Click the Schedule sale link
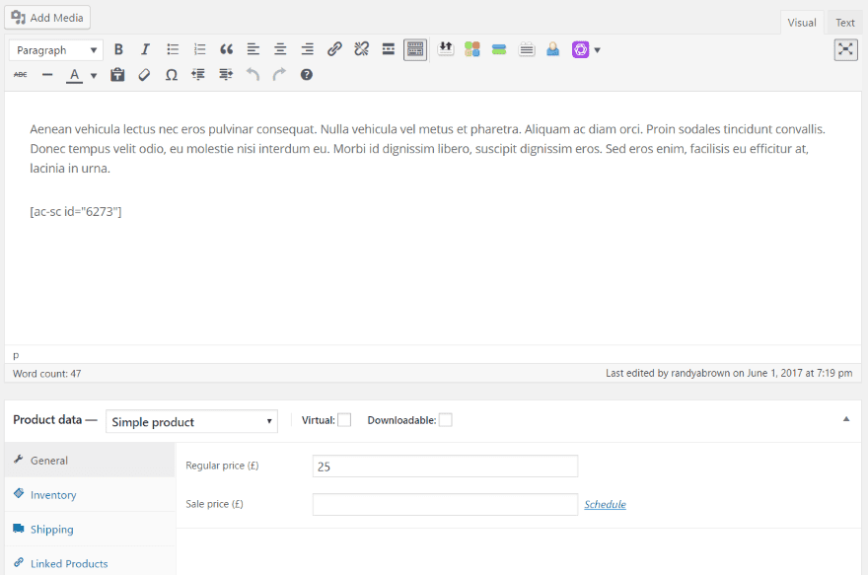Screen dimensions: 868x575 click(605, 504)
